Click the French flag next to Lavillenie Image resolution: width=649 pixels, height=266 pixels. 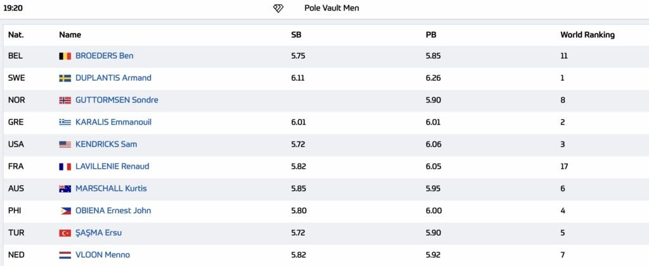click(65, 166)
